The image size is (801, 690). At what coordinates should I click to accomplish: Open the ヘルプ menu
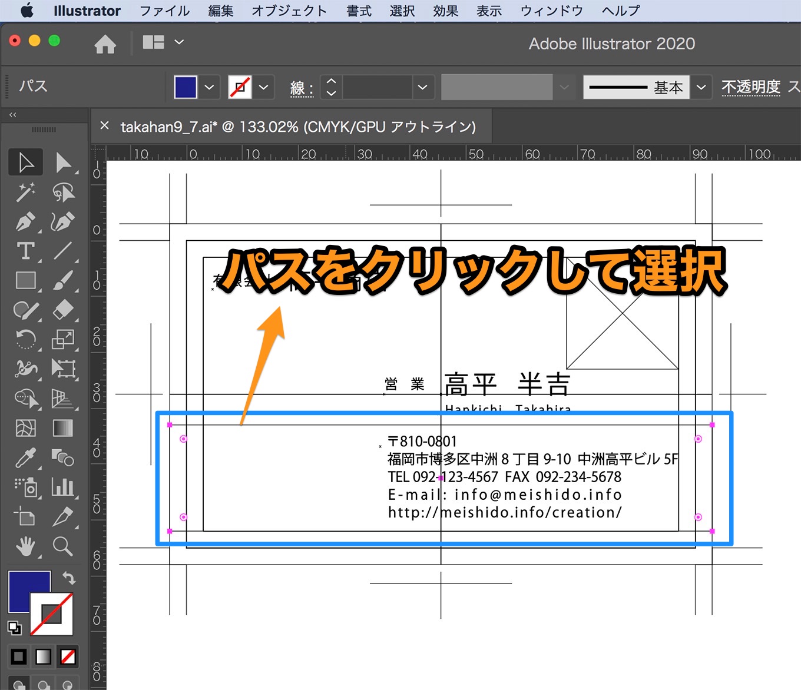point(621,11)
